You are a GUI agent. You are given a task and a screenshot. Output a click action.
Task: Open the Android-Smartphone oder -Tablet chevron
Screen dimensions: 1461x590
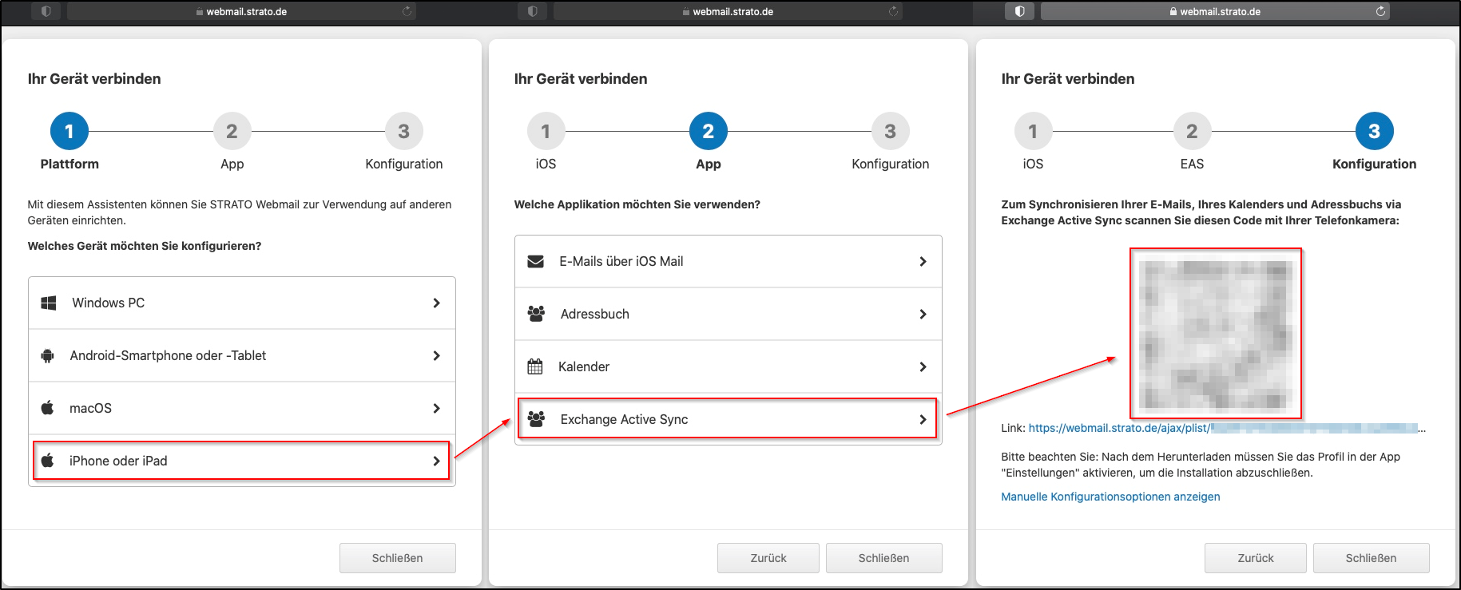[x=436, y=356]
